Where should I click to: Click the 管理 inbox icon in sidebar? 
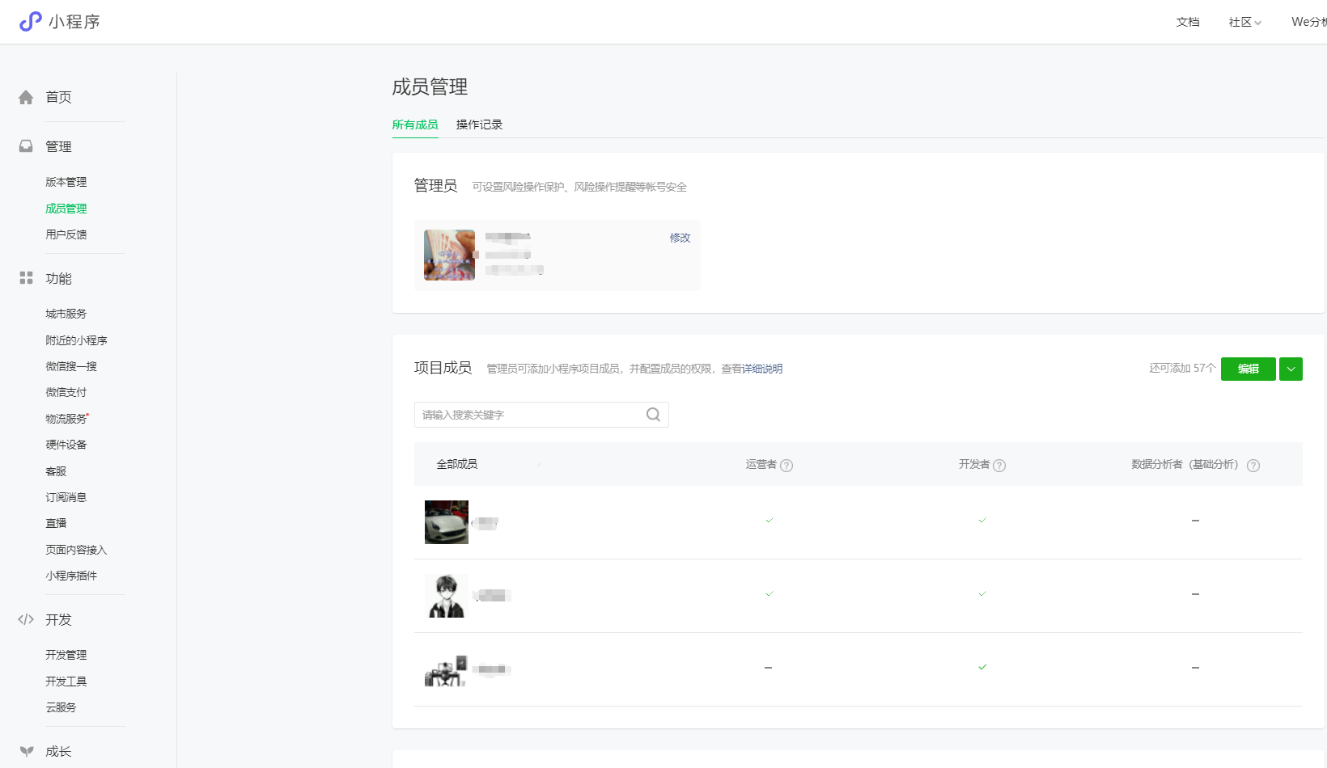[26, 146]
